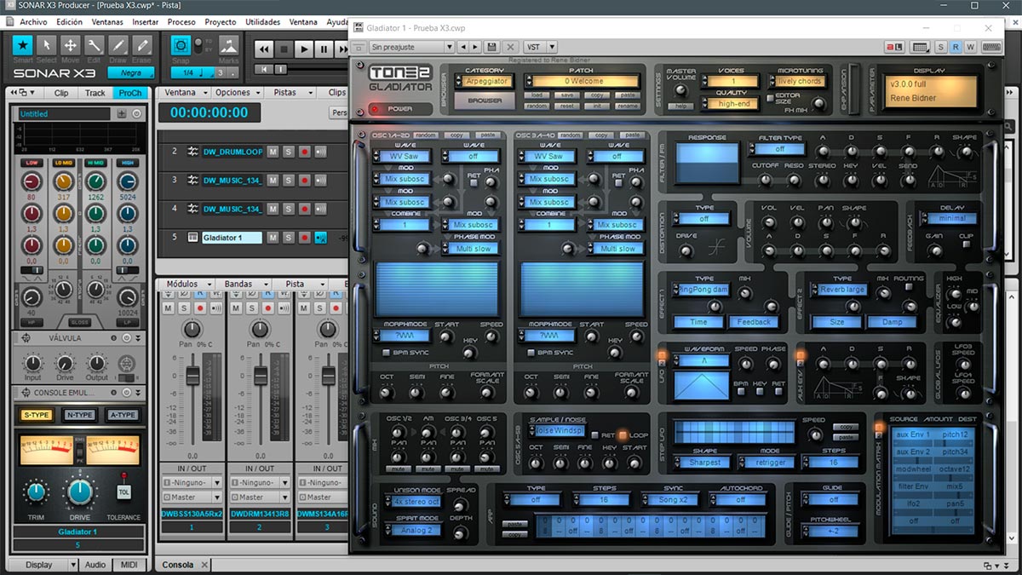Viewport: 1022px width, 575px height.
Task: Toggle the Snap to grid button
Action: 181,46
